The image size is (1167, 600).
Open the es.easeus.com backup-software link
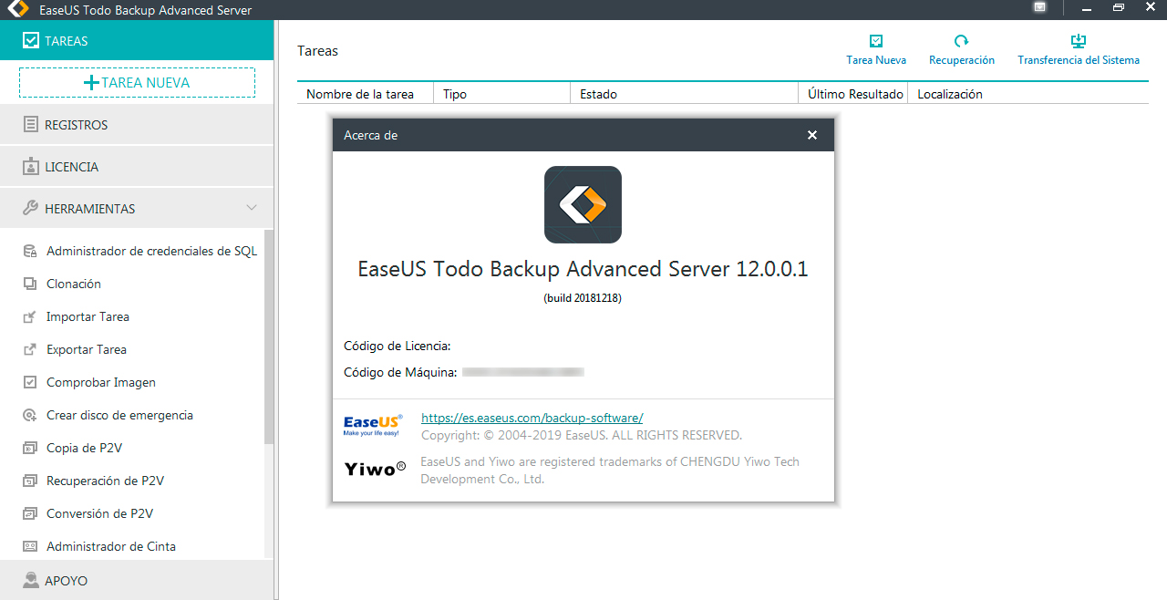coord(532,418)
